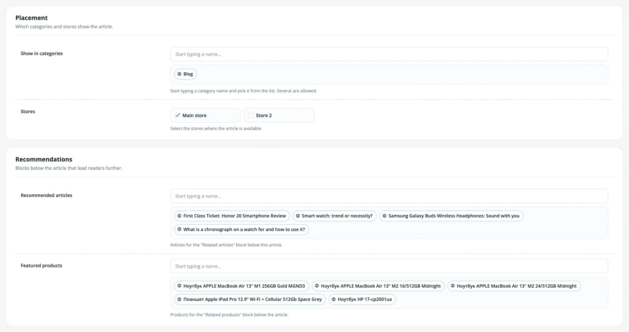
Task: Click the Recommendations section heading
Action: [44, 159]
